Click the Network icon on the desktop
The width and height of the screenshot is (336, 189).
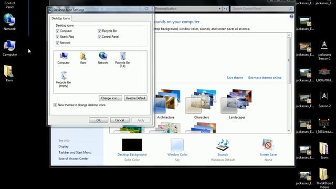pos(9,22)
